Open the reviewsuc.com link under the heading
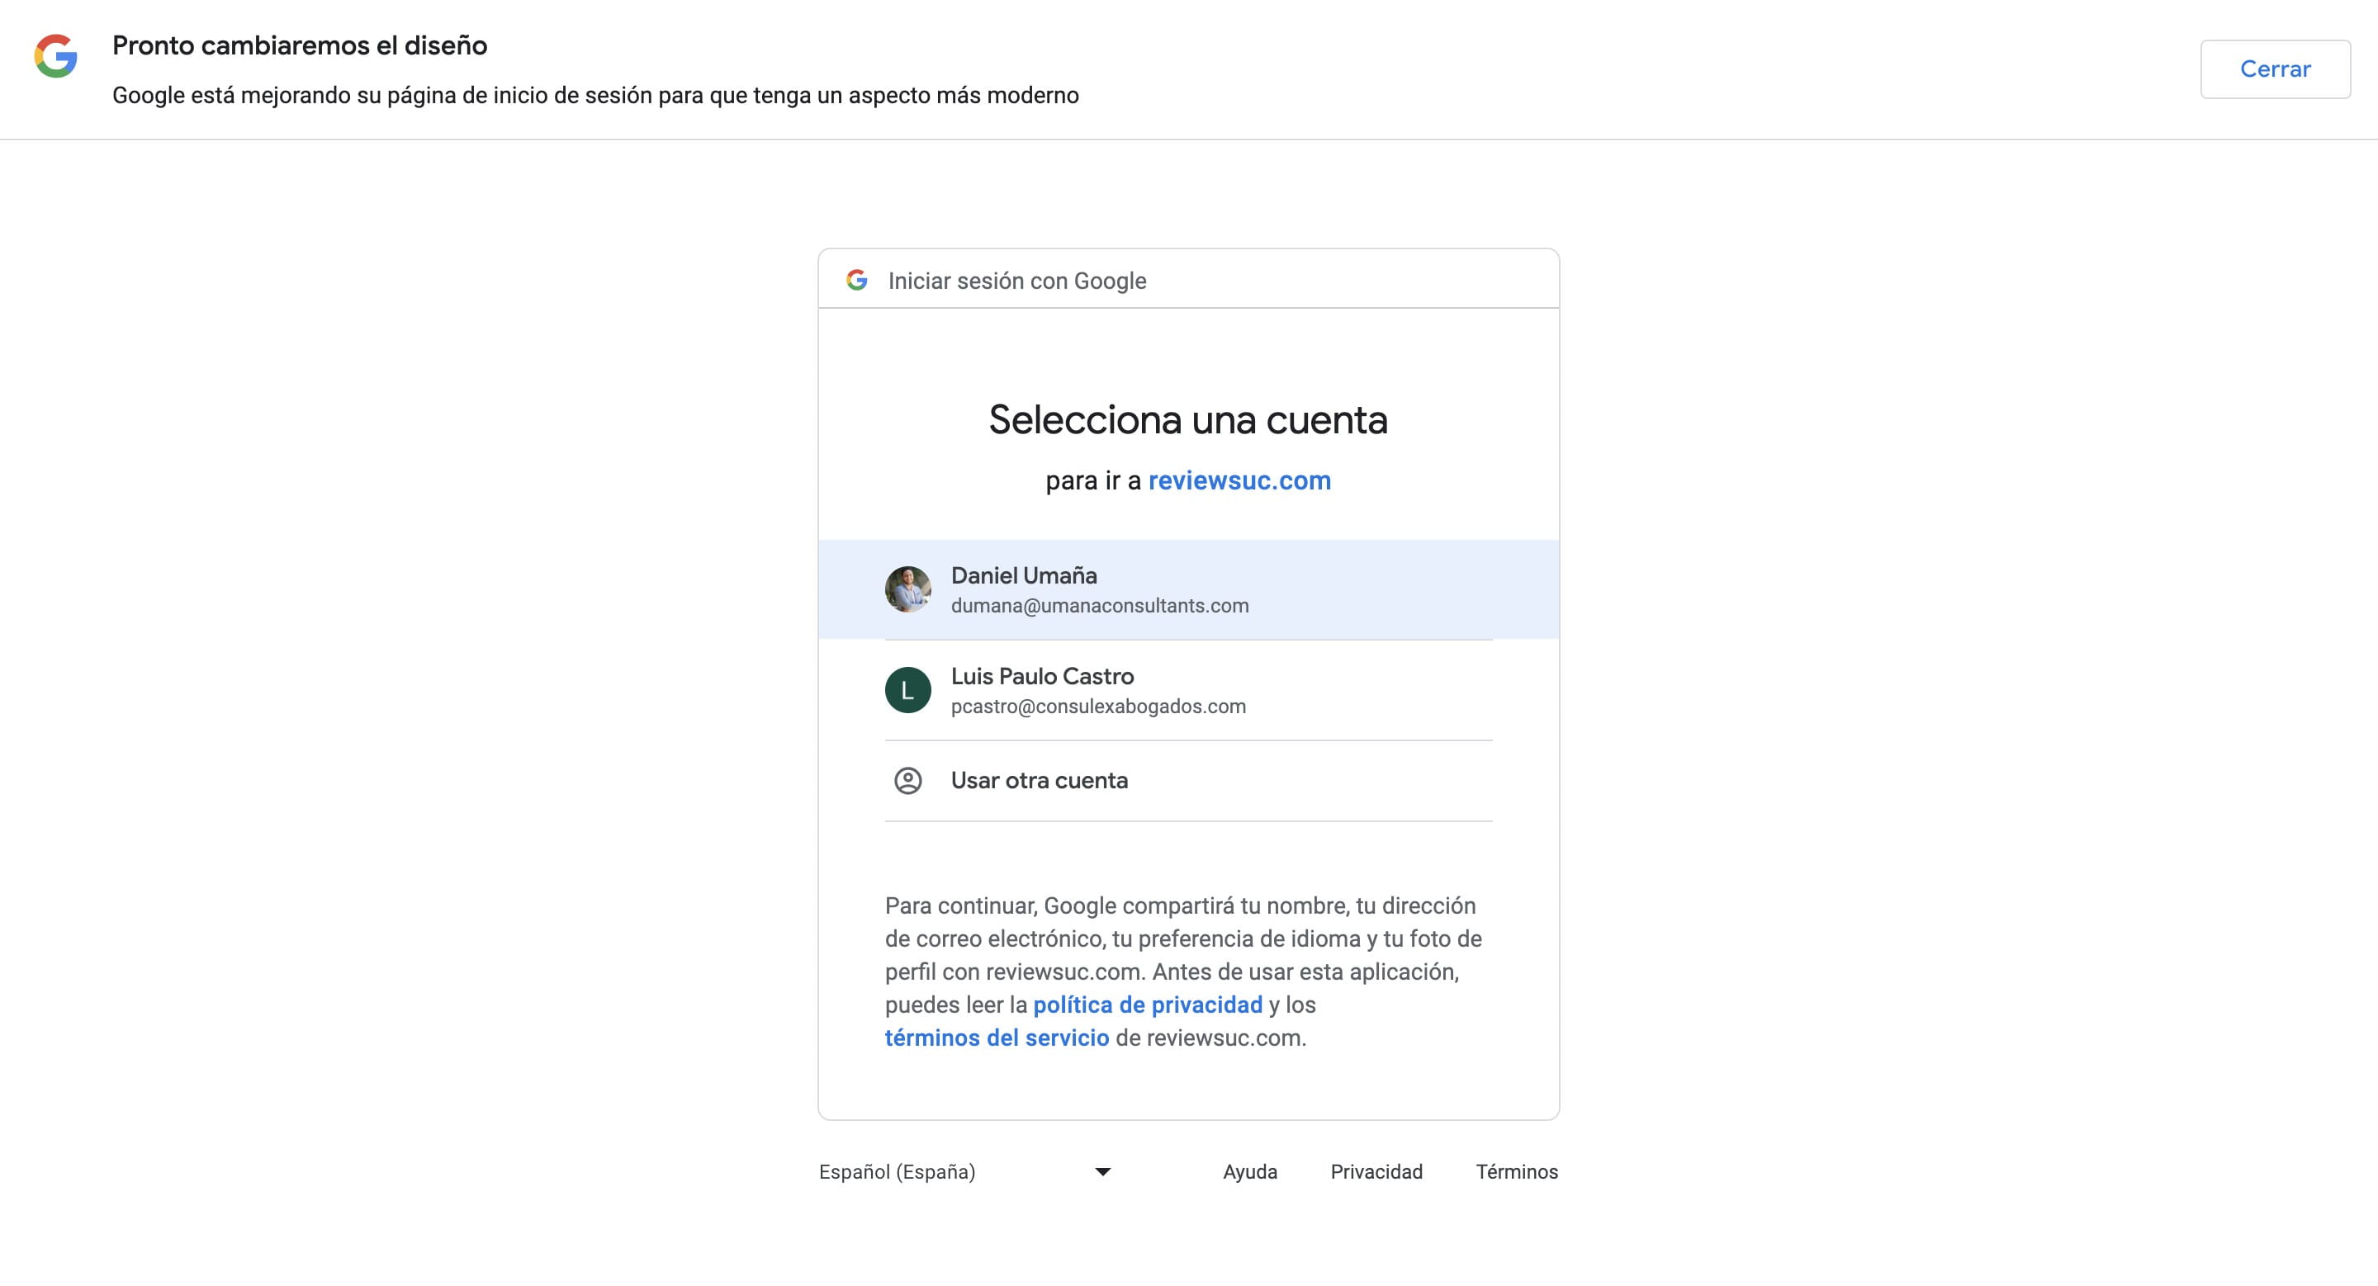 [1239, 480]
